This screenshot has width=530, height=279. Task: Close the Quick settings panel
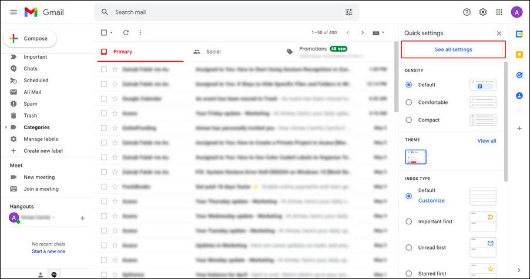(x=499, y=33)
